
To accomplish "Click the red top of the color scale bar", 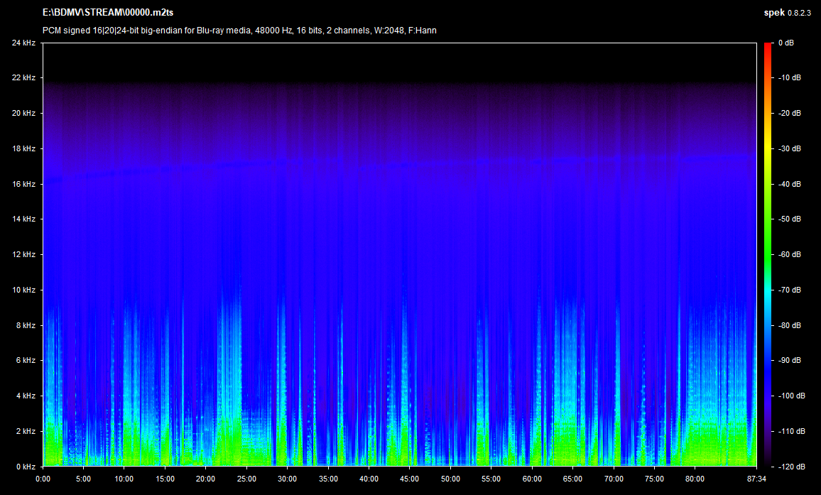I will [x=768, y=48].
